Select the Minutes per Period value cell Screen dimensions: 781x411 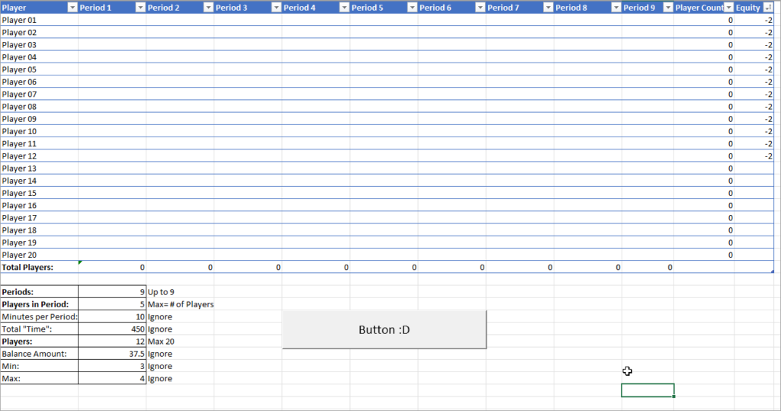112,316
